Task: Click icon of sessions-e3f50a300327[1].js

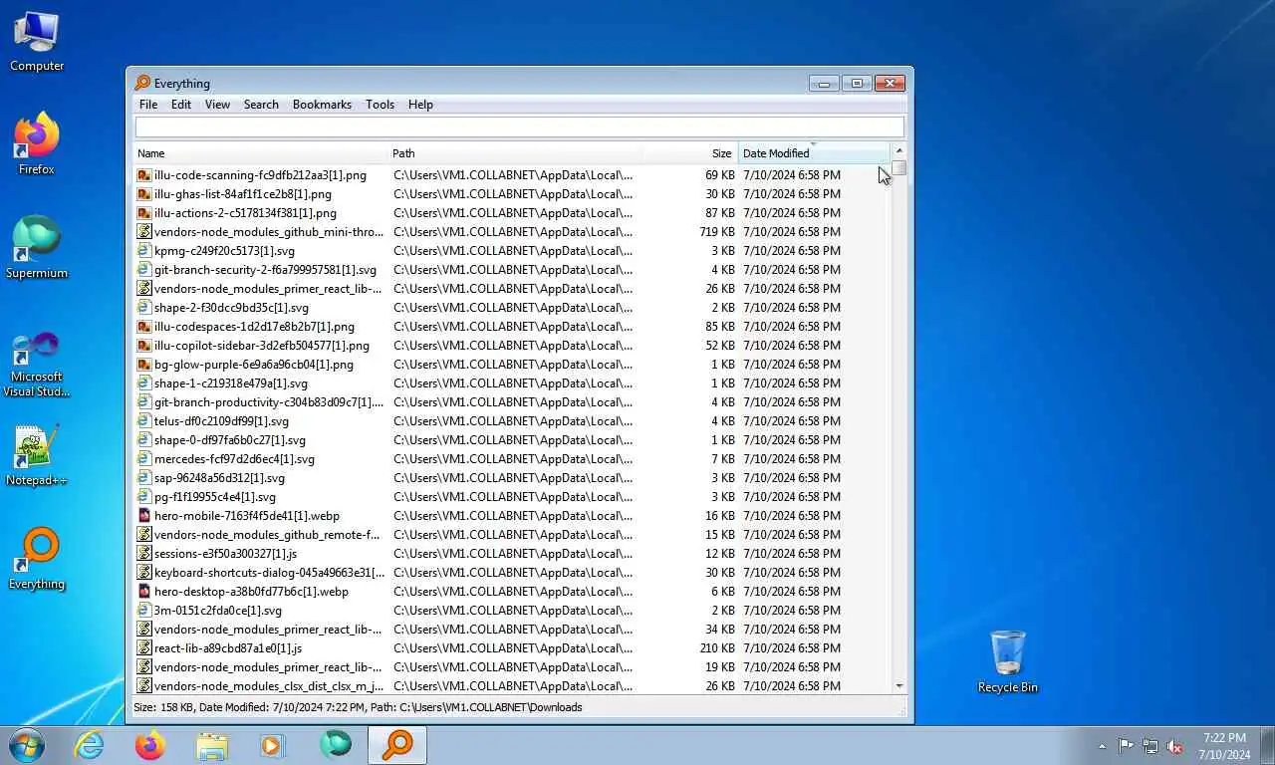Action: pos(144,554)
